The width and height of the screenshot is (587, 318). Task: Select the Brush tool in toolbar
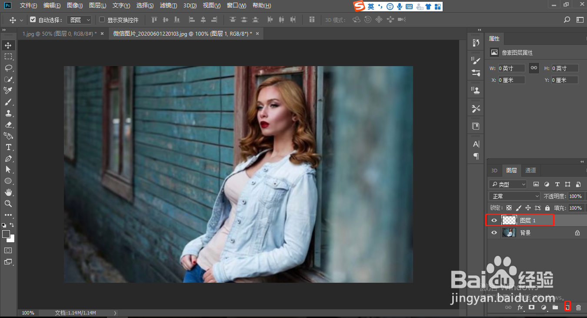[x=8, y=102]
